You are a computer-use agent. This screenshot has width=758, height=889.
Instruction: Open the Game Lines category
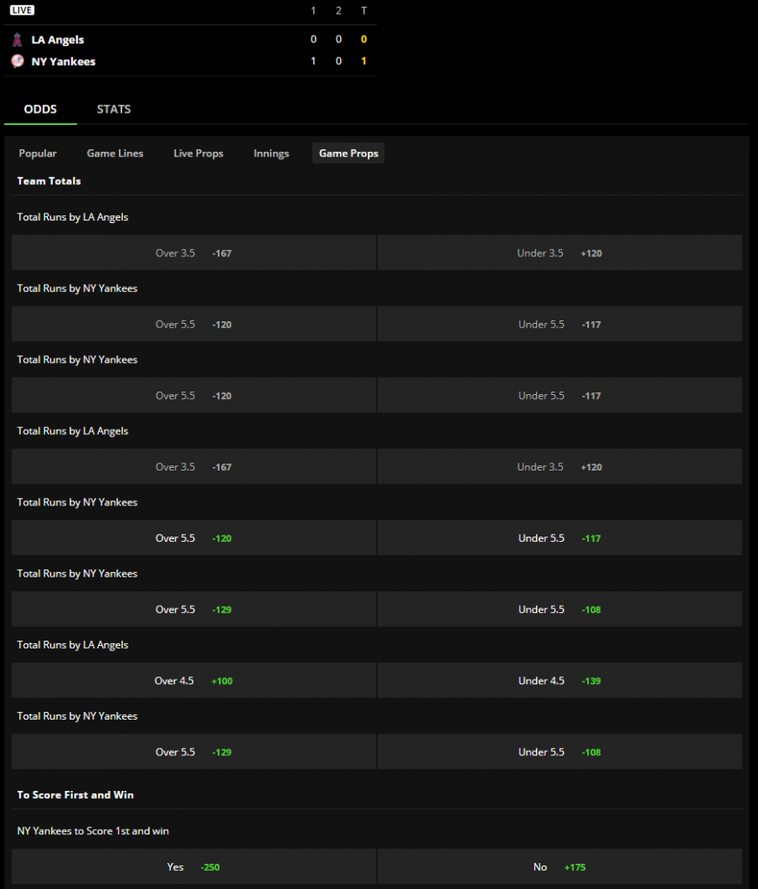115,153
